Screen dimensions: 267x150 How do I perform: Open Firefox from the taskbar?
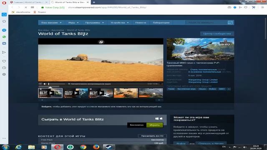click(96, 147)
